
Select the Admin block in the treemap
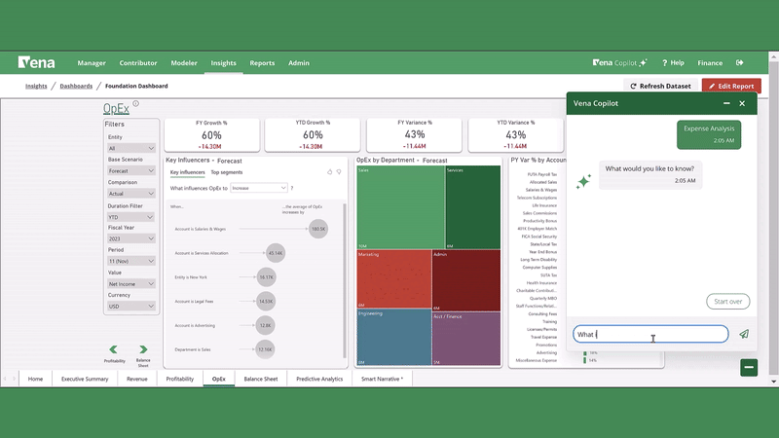click(466, 280)
